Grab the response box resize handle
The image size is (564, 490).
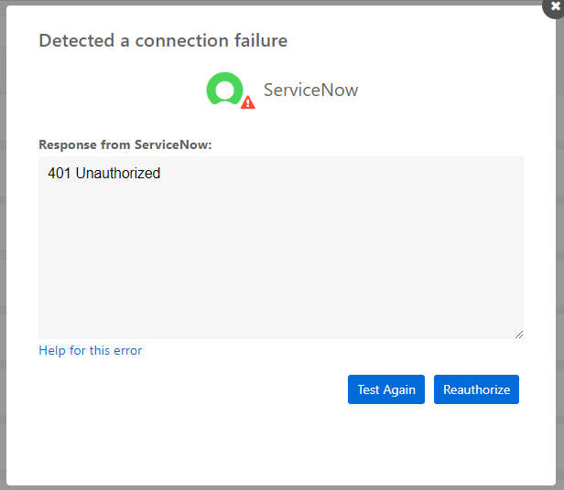coord(518,334)
